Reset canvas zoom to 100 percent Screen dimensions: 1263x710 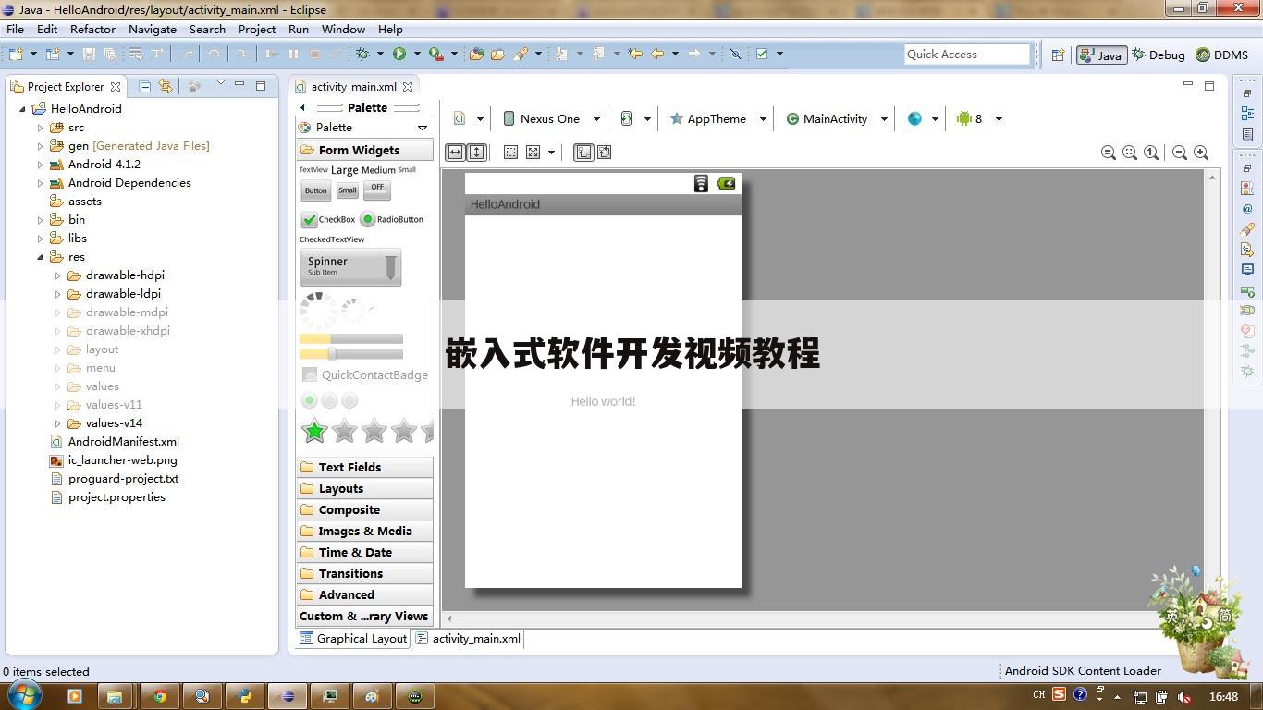click(x=1151, y=153)
